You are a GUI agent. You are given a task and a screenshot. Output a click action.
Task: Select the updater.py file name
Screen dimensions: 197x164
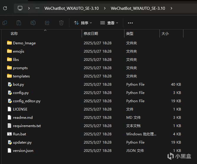[22, 142]
